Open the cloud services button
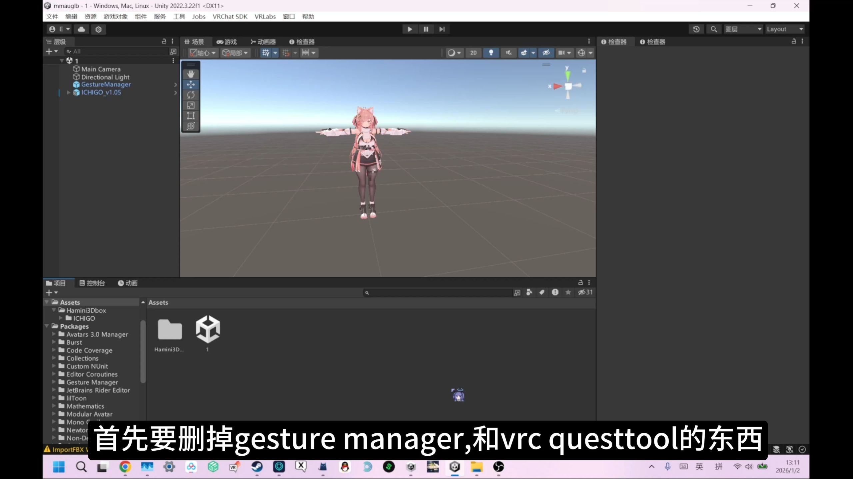 pos(81,29)
